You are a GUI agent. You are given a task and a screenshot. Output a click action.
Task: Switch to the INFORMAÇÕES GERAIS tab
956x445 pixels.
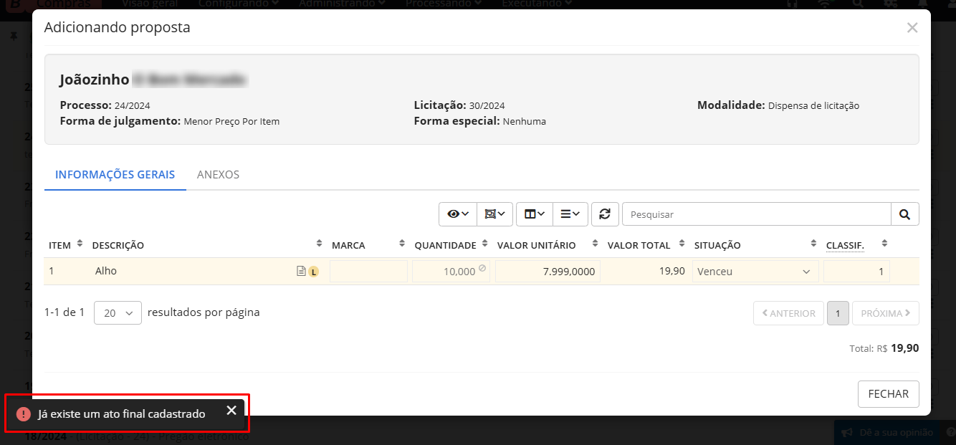(x=115, y=175)
